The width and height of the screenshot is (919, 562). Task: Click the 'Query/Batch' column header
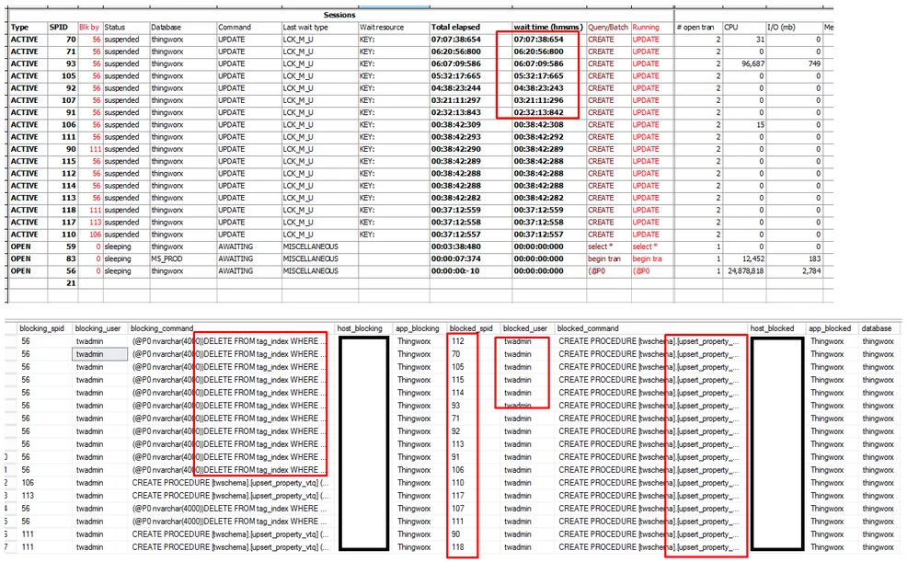pyautogui.click(x=608, y=27)
